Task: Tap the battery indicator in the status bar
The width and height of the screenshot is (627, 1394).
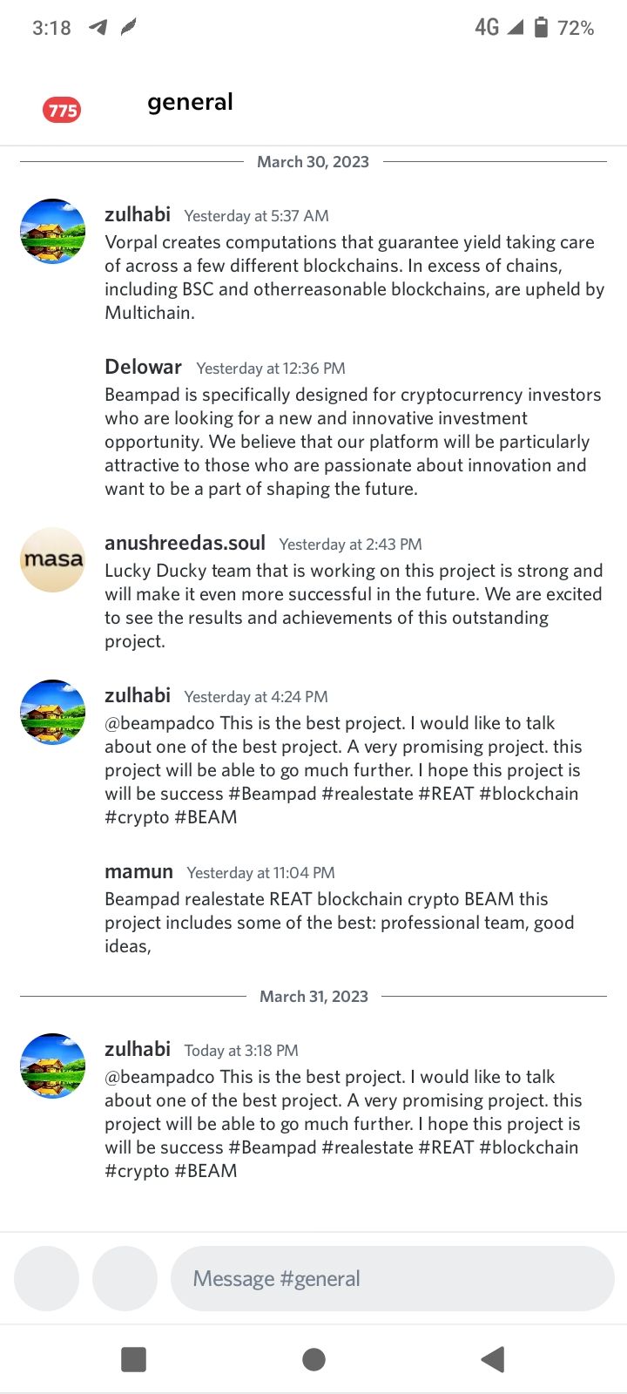Action: click(x=541, y=28)
